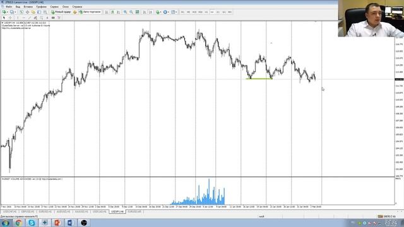
Task: Click the Новый ордер button
Action: 61,12
